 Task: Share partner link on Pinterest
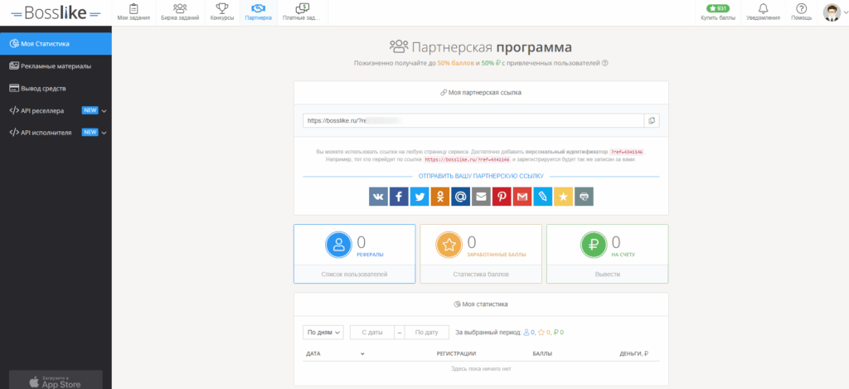[502, 197]
